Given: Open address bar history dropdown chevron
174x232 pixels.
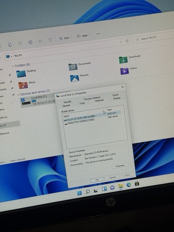Looking at the screenshot, I should coord(121,42).
